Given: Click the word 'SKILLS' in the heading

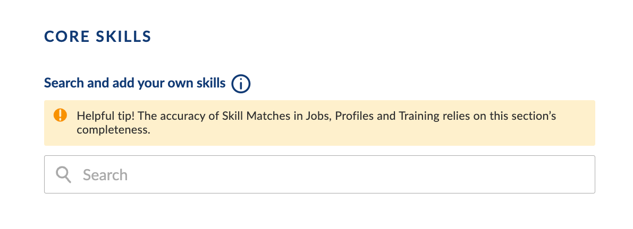Looking at the screenshot, I should coord(123,36).
